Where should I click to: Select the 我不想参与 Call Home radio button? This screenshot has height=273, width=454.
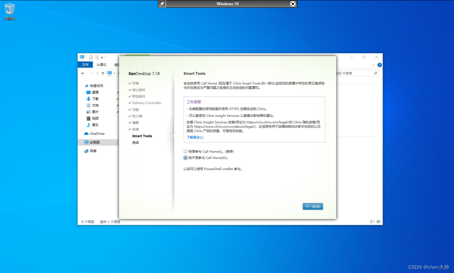point(186,158)
